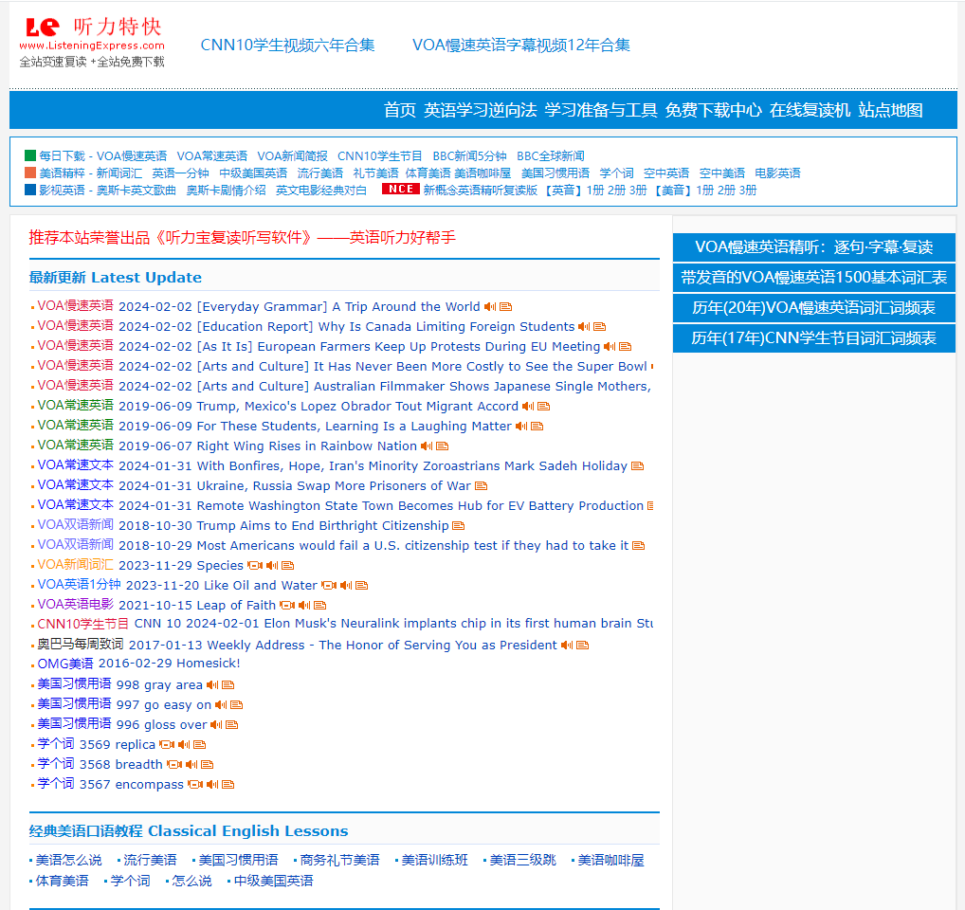Click the red NCE badge

401,190
